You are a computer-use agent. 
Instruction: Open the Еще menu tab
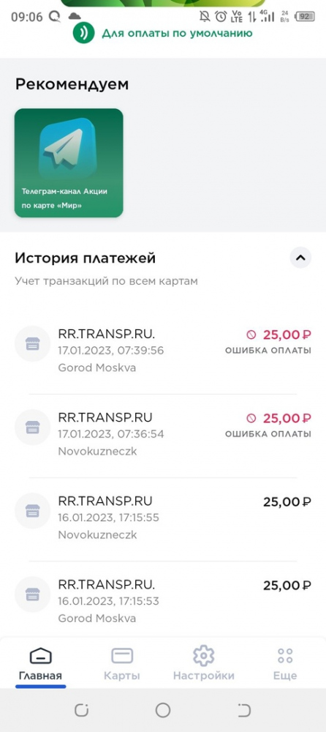point(285,663)
